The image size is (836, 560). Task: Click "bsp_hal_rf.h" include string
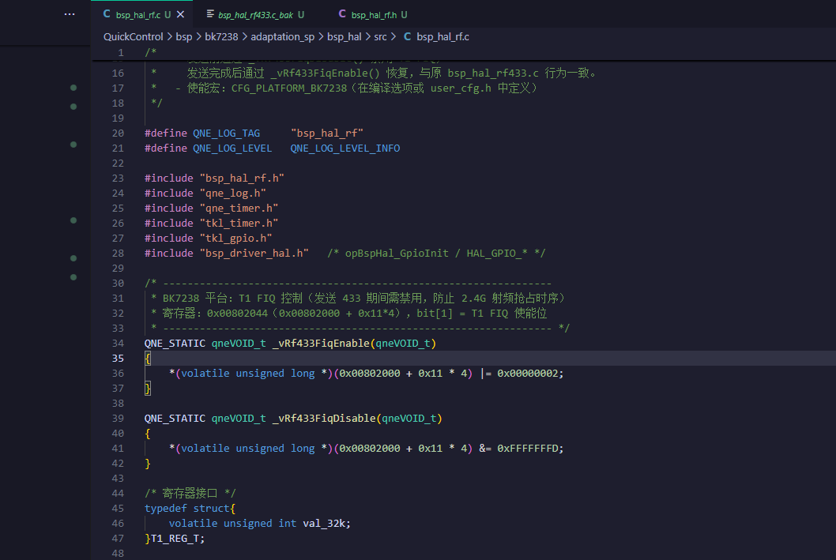click(x=242, y=178)
